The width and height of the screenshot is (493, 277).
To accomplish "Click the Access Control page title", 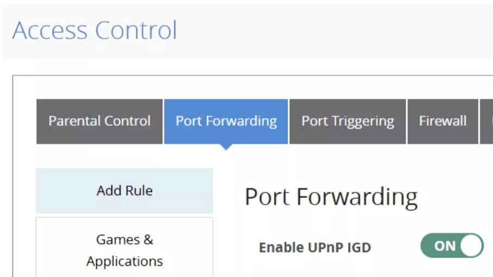I will point(95,30).
